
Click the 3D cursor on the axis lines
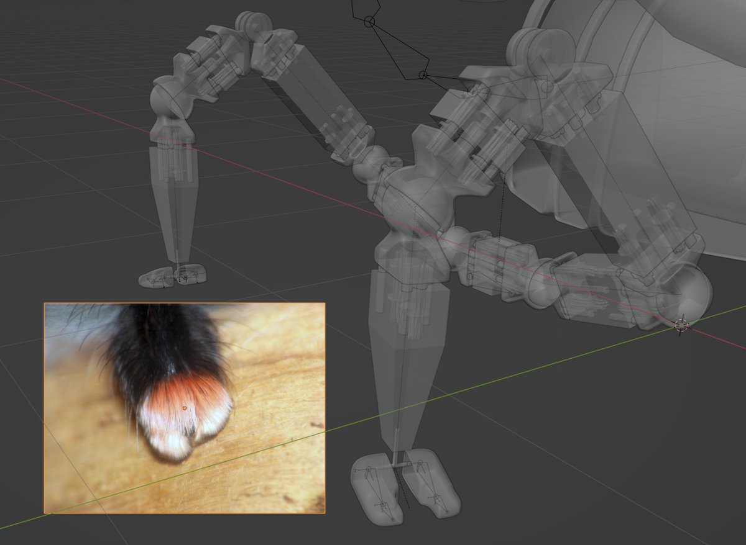click(681, 325)
